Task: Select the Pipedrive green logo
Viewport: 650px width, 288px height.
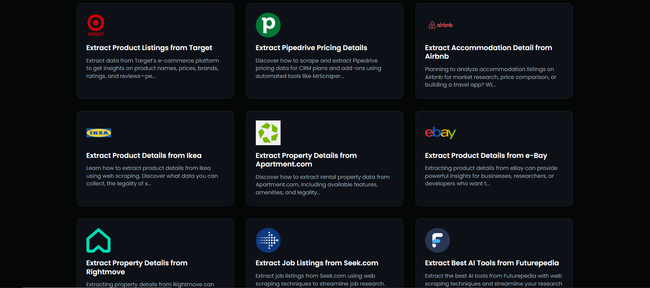Action: pos(268,25)
